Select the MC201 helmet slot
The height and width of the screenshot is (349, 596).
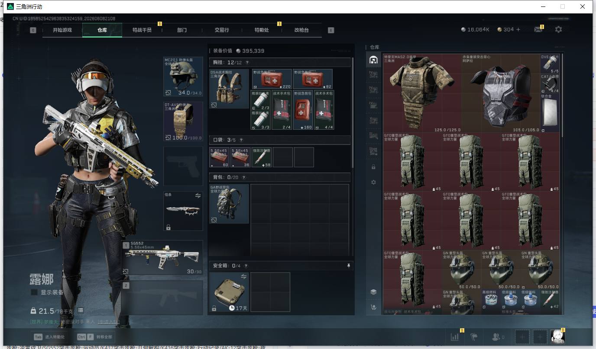click(x=183, y=77)
